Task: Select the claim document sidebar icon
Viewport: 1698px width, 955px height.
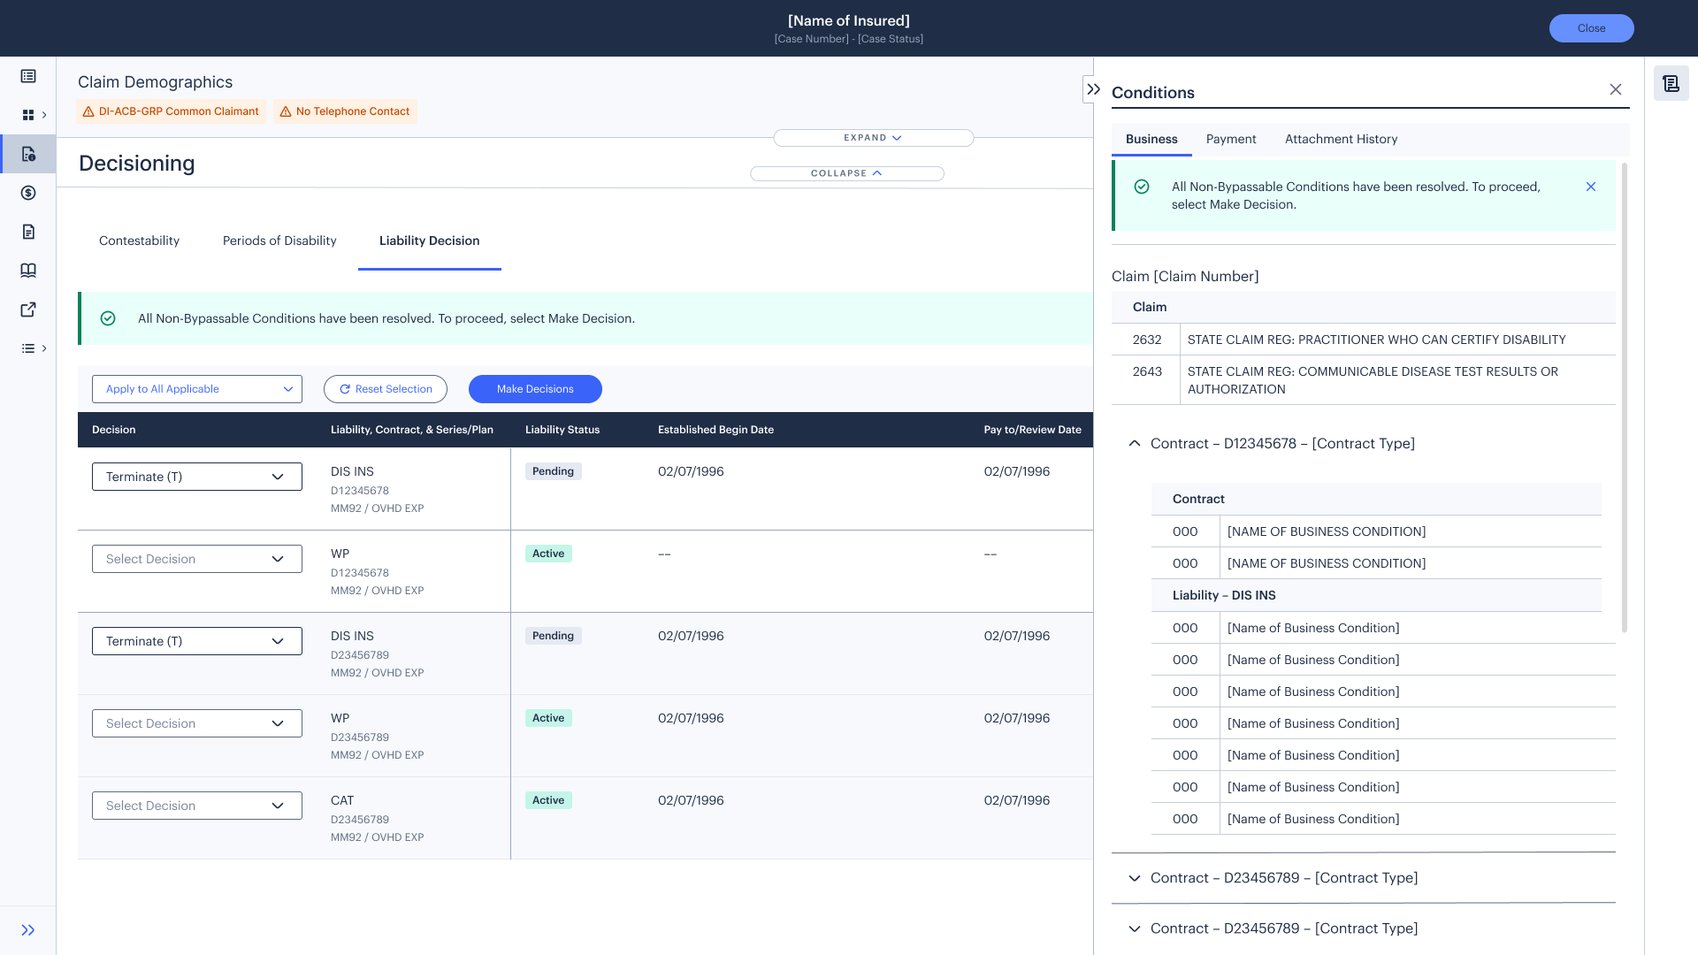Action: coord(28,154)
